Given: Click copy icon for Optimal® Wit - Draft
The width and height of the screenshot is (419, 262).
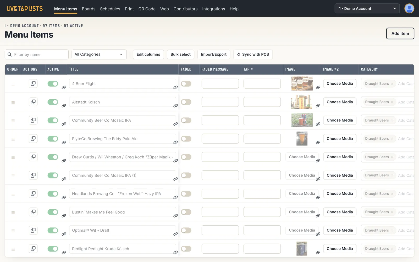Looking at the screenshot, I should (x=33, y=230).
